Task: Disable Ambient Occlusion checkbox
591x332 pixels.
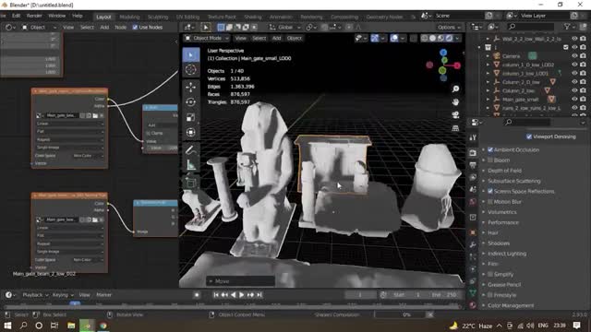Action: tap(490, 149)
